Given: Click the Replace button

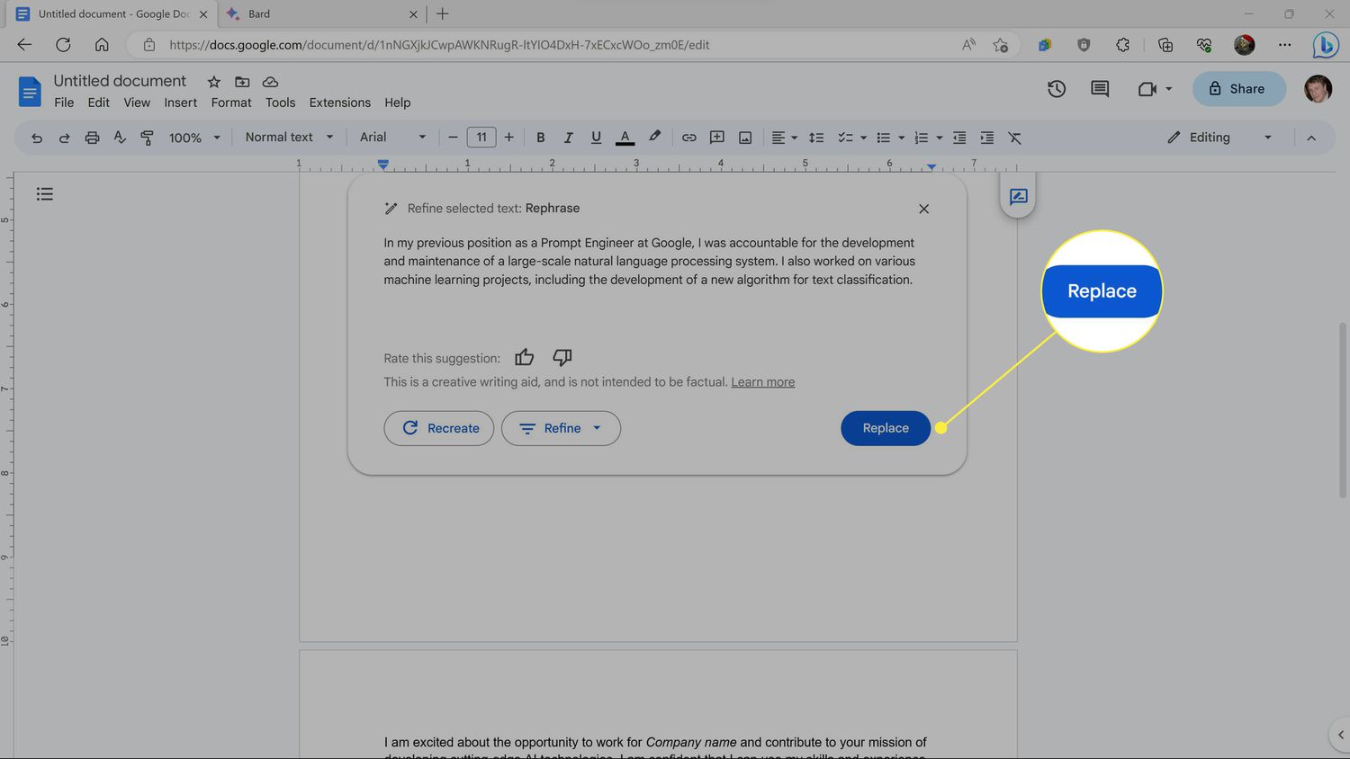Looking at the screenshot, I should [x=886, y=428].
